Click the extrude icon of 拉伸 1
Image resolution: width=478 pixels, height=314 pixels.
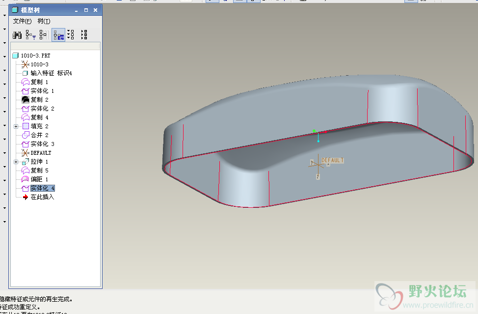[26, 162]
